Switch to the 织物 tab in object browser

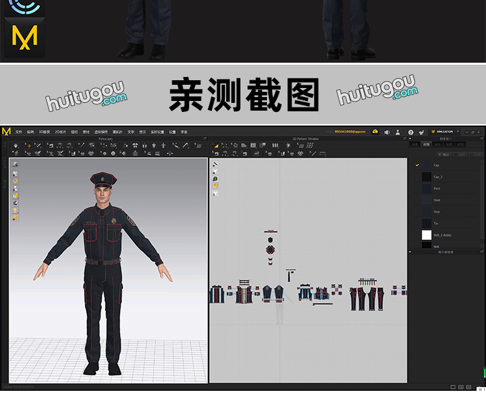[426, 144]
